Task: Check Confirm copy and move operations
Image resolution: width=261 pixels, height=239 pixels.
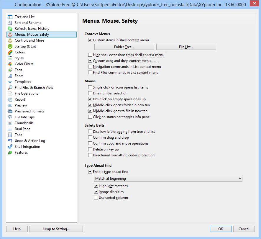Action: (90, 143)
